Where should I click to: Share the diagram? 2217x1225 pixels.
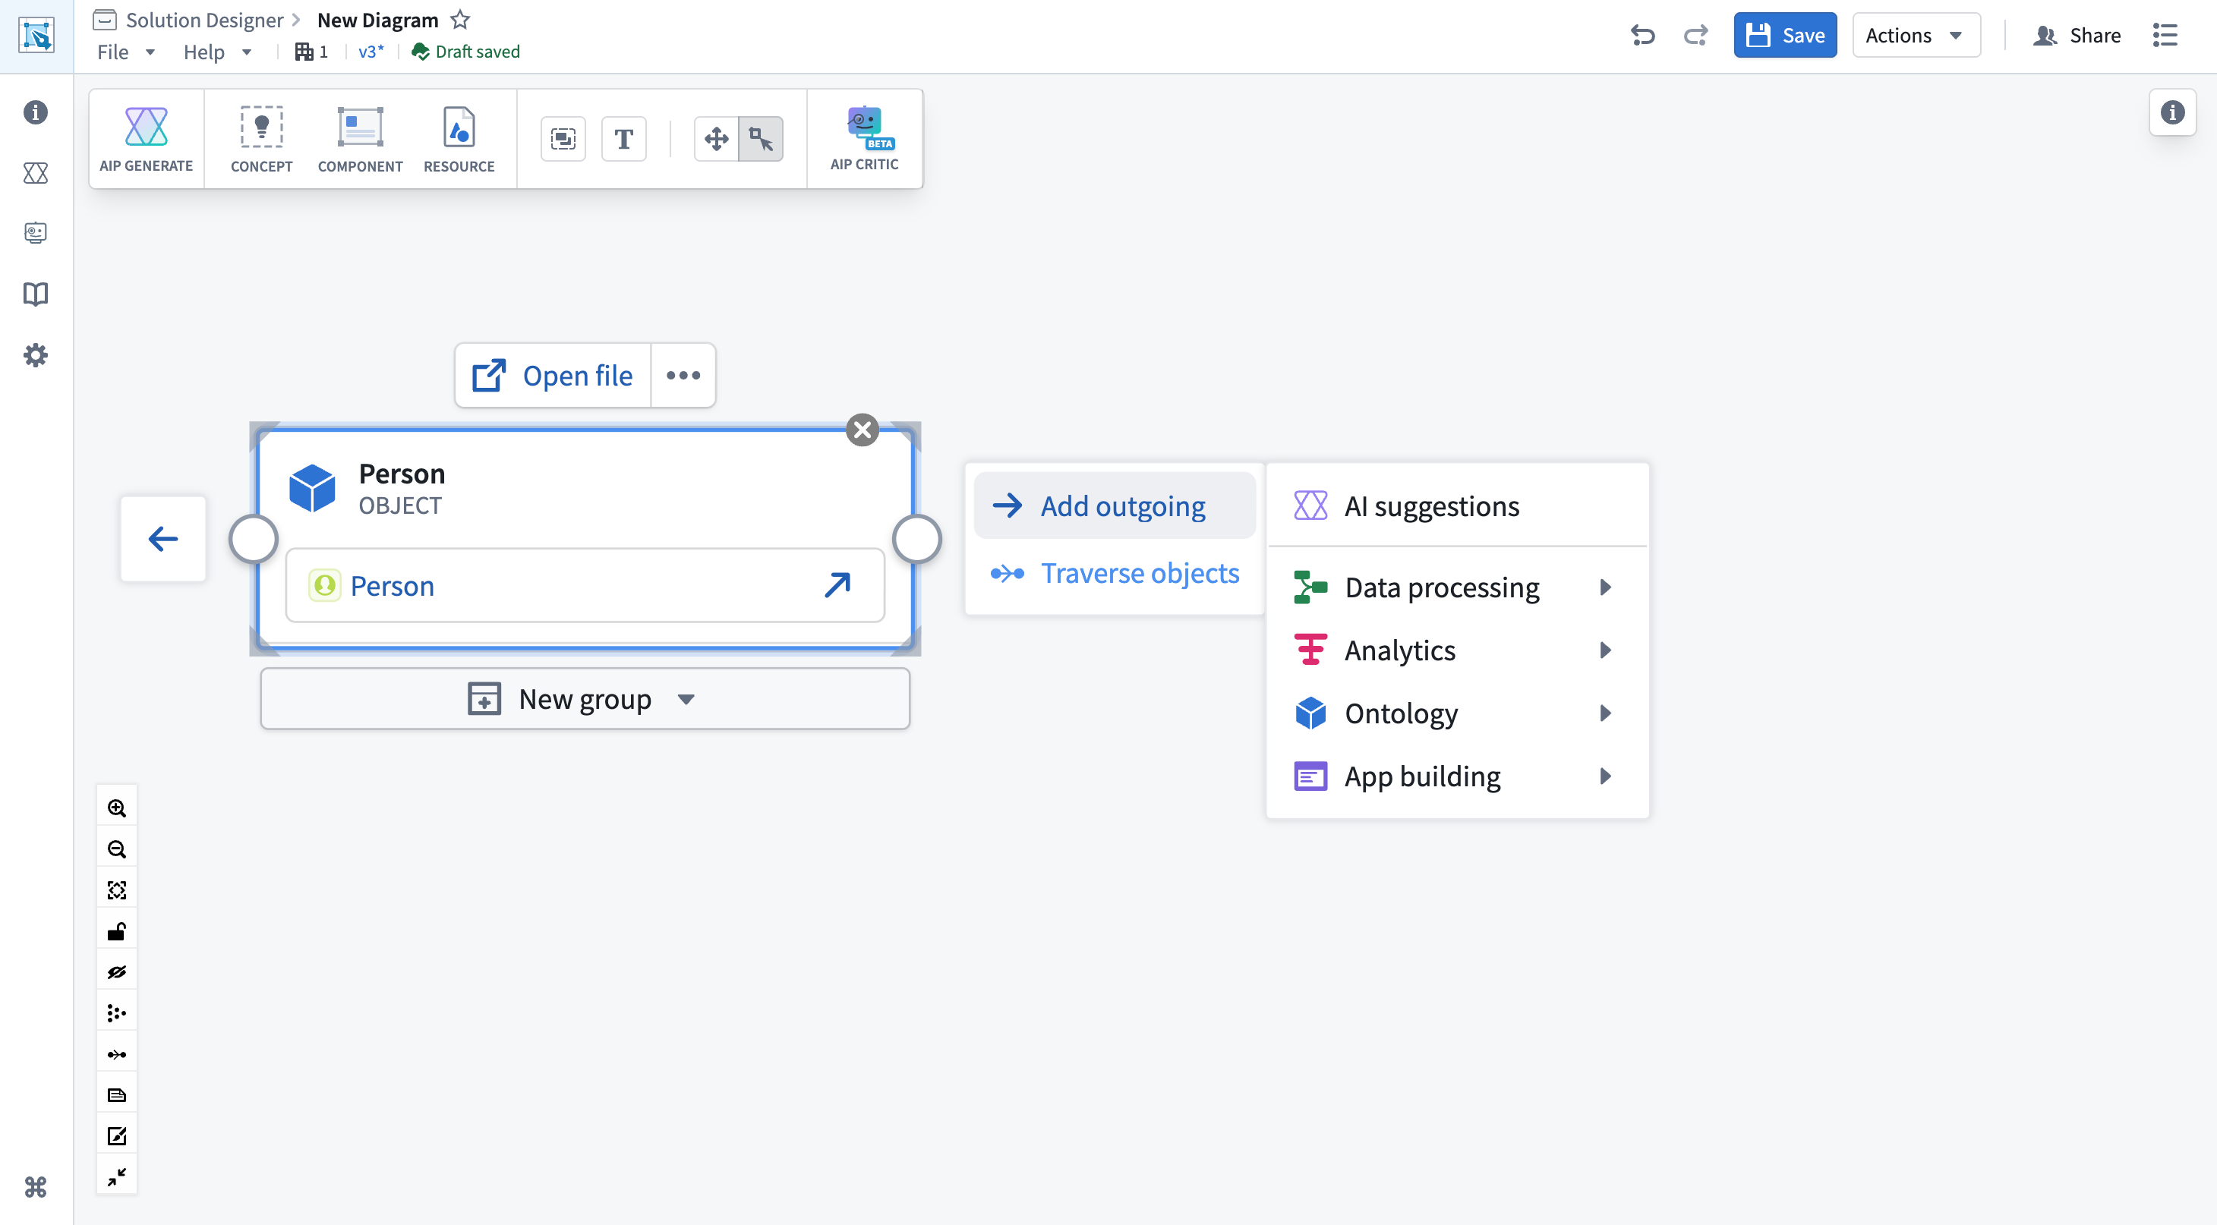[x=2077, y=35]
